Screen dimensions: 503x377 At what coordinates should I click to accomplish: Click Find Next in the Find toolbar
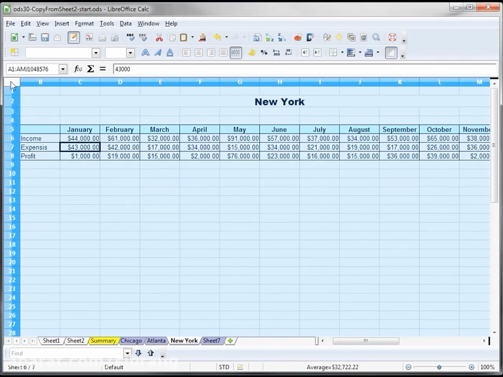pos(138,353)
